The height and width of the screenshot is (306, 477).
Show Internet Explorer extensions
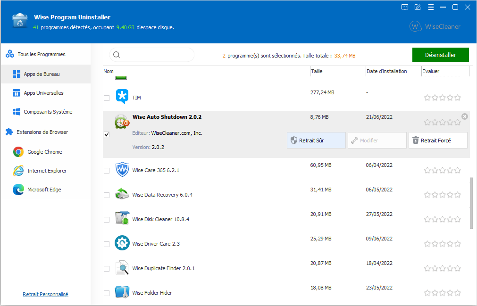pos(46,171)
